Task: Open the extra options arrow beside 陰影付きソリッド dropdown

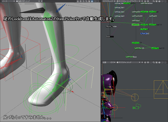Action: [42, 1]
